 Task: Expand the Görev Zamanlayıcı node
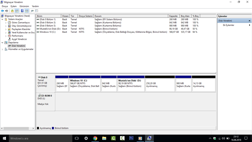pos(6,23)
